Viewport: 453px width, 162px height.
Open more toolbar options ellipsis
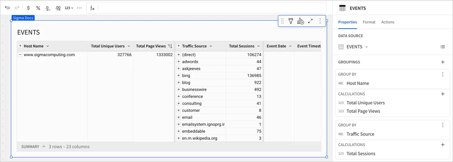(x=79, y=8)
